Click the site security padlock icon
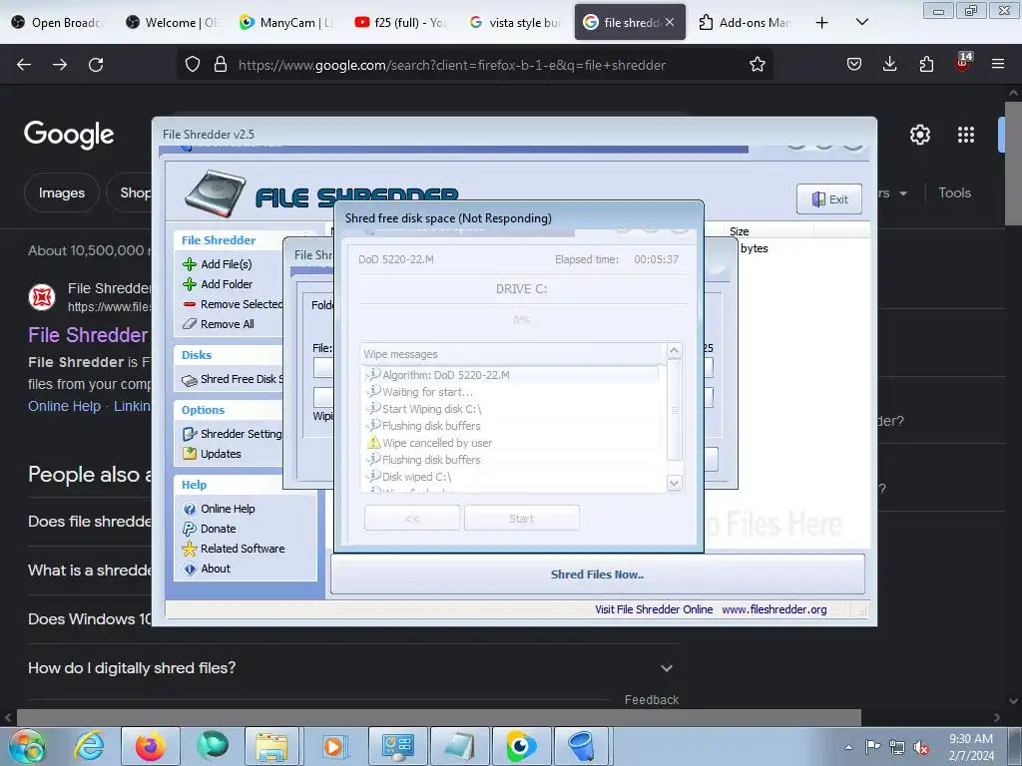The image size is (1022, 766). tap(221, 65)
